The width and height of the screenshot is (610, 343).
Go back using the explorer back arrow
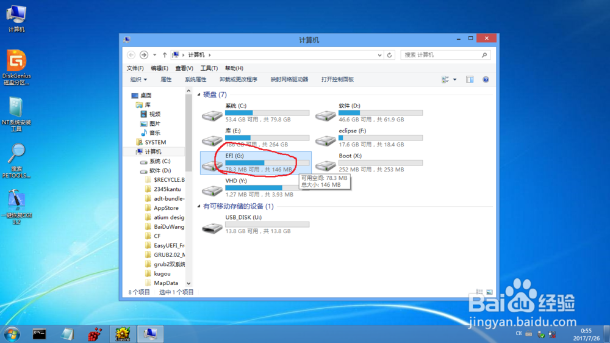coord(131,55)
